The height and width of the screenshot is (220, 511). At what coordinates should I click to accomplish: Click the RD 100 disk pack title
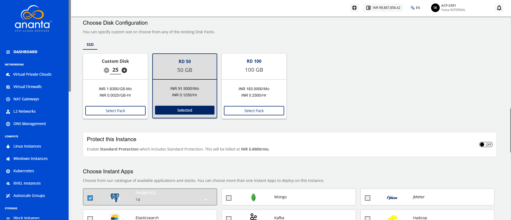click(x=254, y=61)
